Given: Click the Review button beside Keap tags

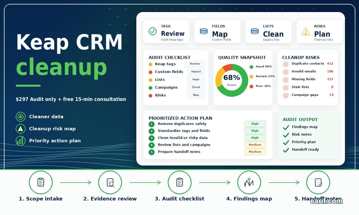Looking at the screenshot, I should 195,64.
